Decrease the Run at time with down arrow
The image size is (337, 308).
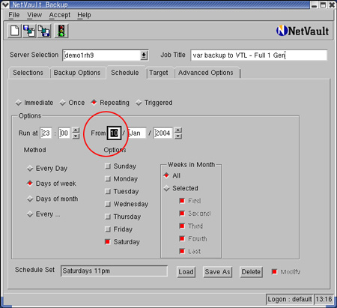coord(76,136)
